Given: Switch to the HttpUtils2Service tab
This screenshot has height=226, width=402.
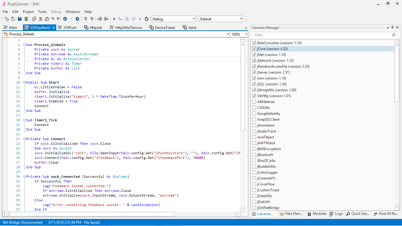Looking at the screenshot, I should click(126, 27).
